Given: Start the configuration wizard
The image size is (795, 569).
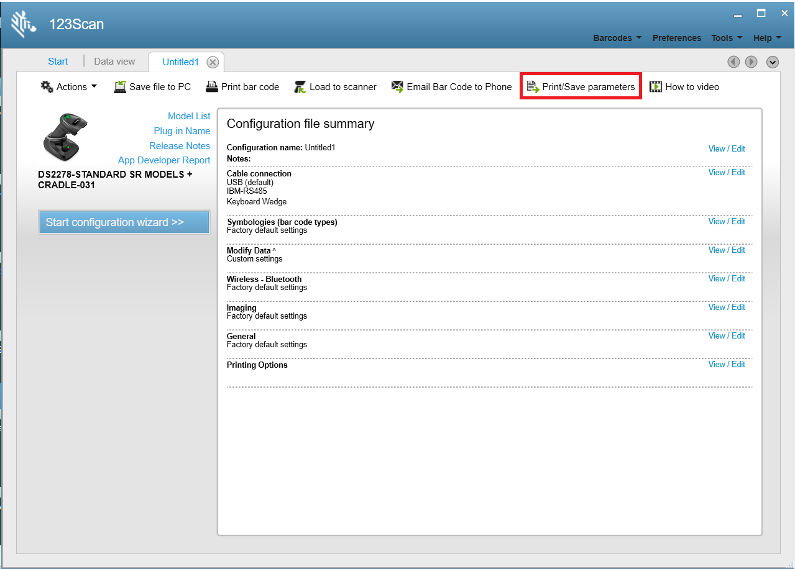Looking at the screenshot, I should [124, 222].
